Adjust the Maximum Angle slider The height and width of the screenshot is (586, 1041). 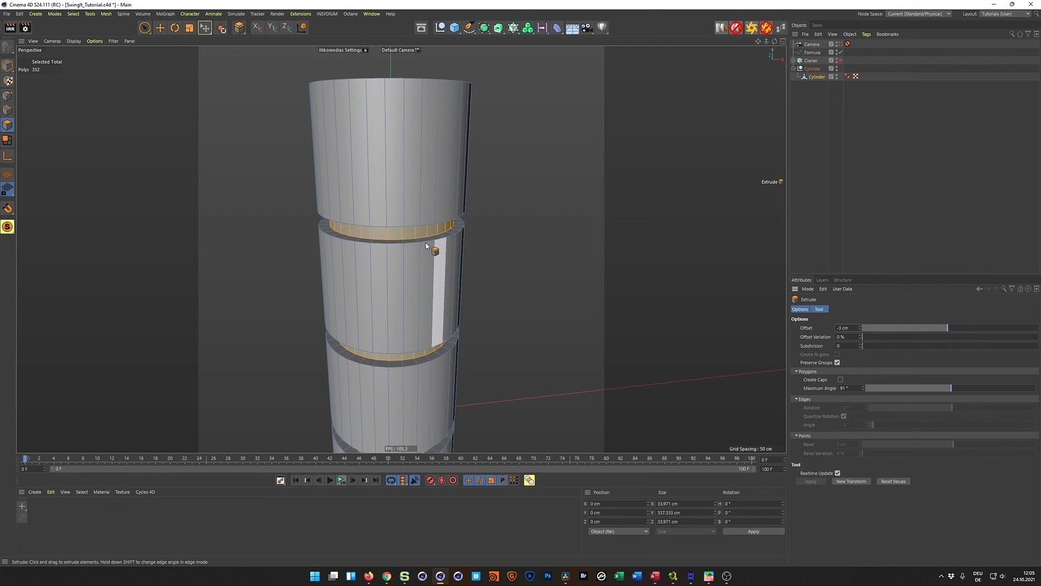[950, 388]
